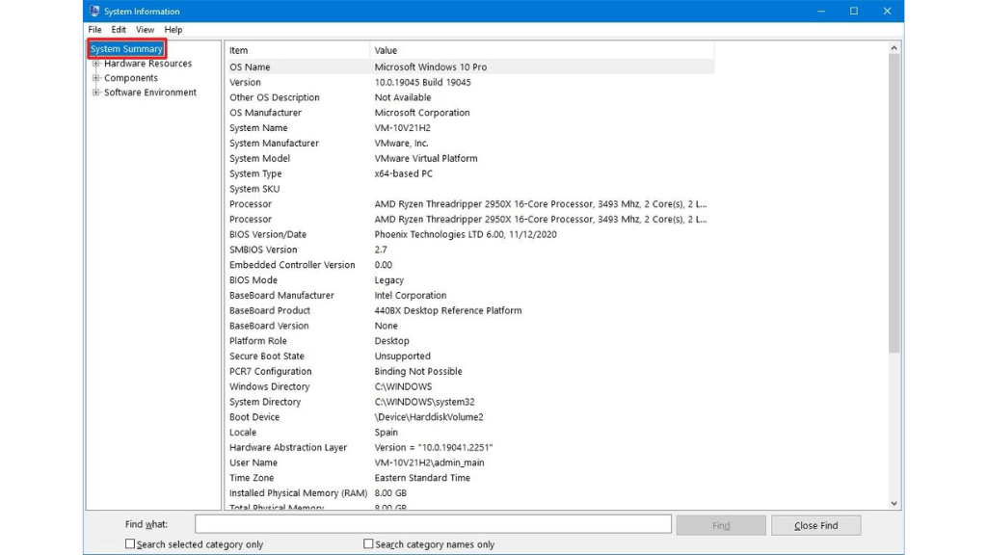This screenshot has height=555, width=987.
Task: Click the Value column header
Action: [540, 50]
